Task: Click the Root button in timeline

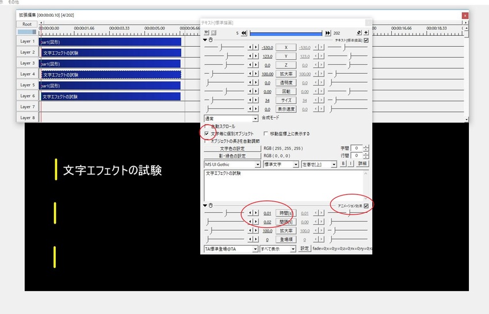Action: point(27,24)
